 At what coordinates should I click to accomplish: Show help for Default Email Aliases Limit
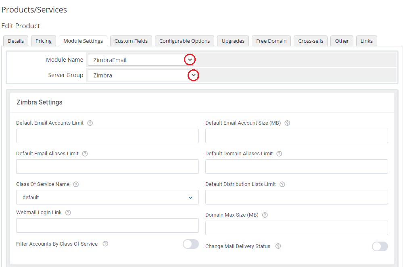coord(85,154)
